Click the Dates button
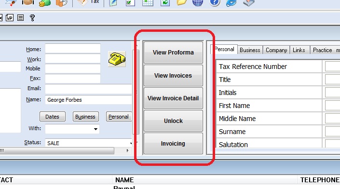The image size is (340, 189). (52, 117)
